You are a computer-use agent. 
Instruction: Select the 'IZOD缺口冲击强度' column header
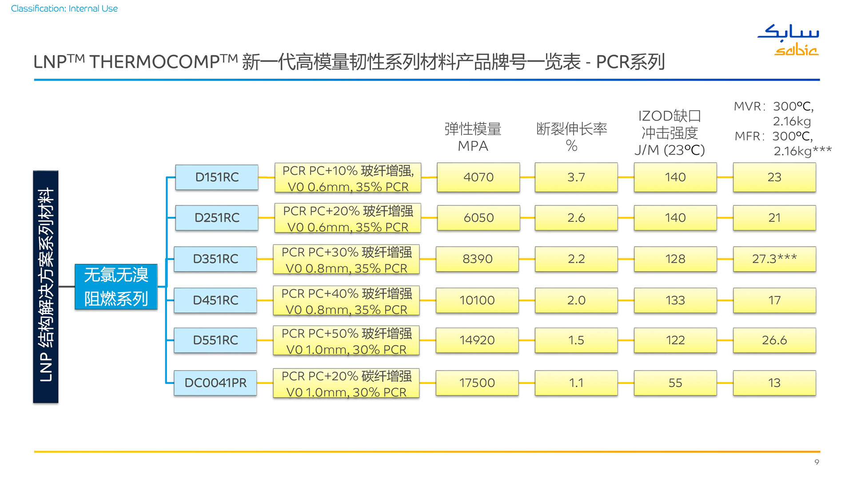670,133
